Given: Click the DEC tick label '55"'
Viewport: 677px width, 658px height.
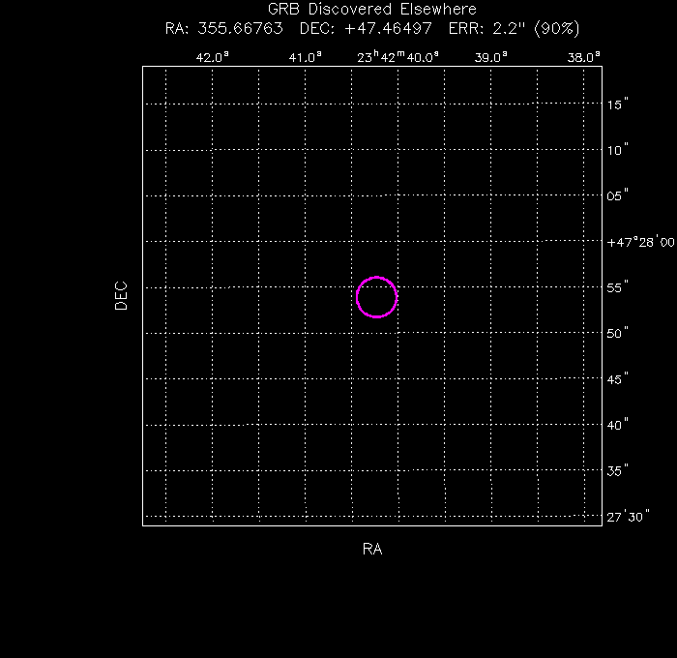Looking at the screenshot, I should point(617,287).
